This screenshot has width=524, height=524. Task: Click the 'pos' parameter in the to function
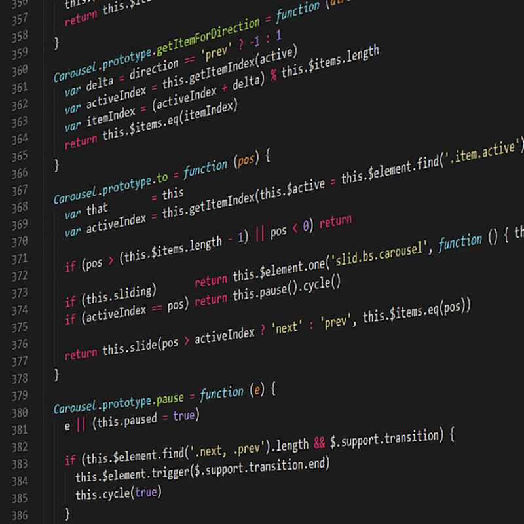[246, 161]
